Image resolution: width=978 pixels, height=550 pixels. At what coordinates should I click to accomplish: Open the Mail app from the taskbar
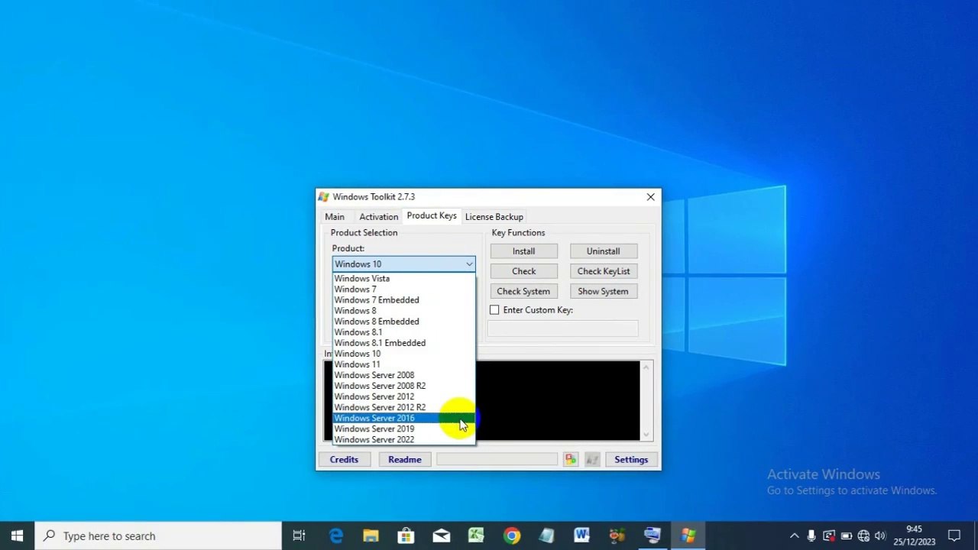pos(442,535)
